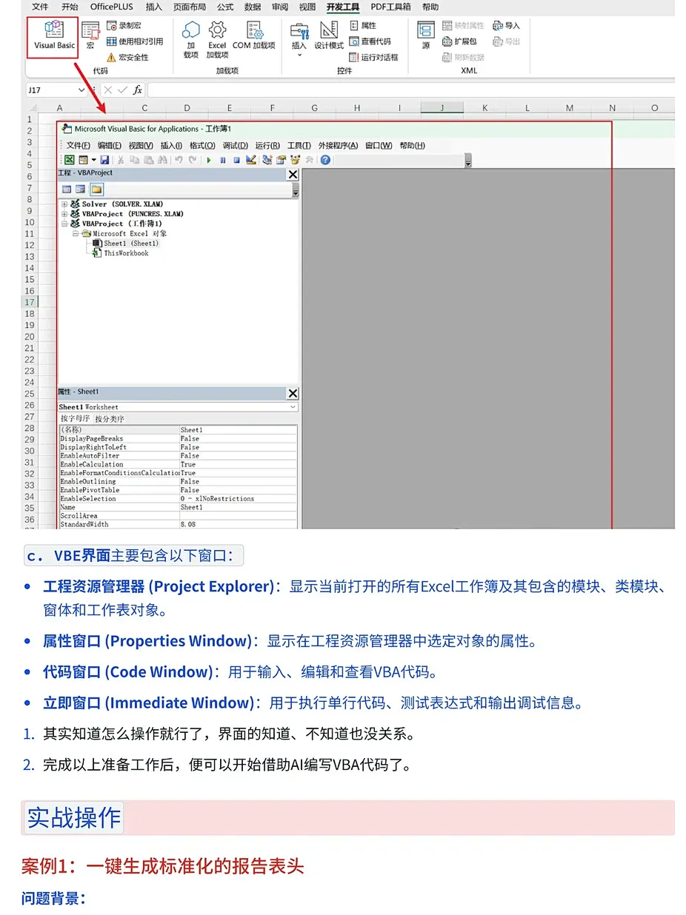Expand VBAProject (FUNCRES.XLAM) node
The image size is (686, 915).
coord(64,214)
